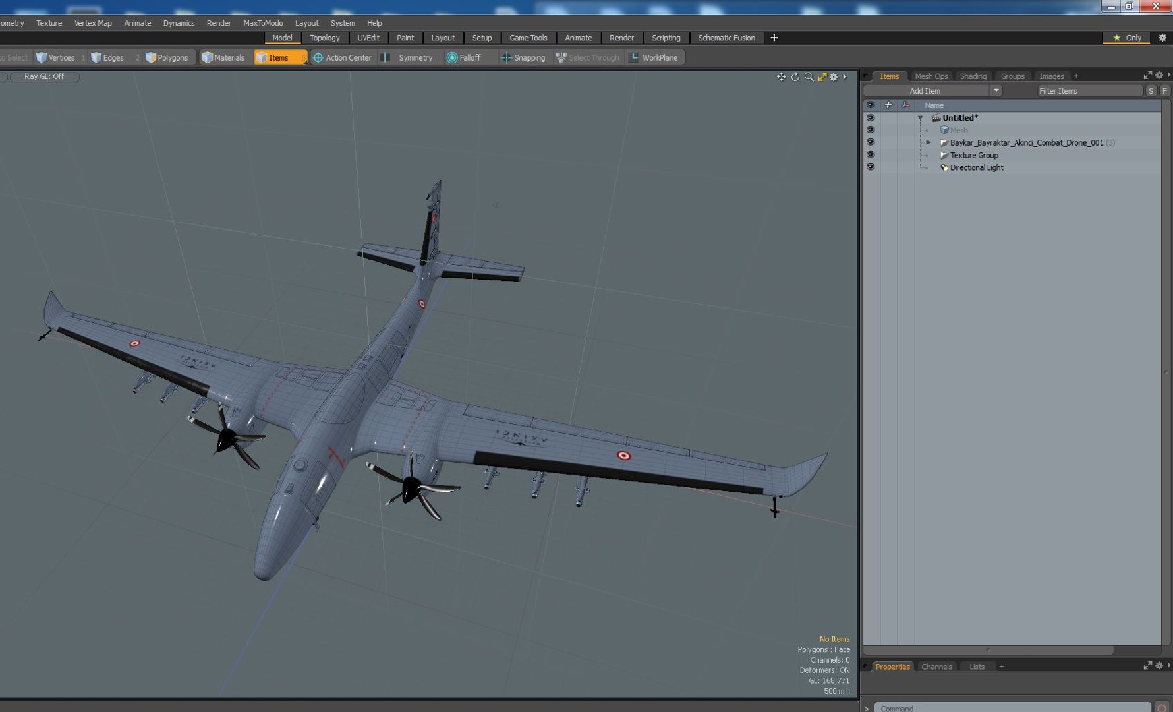Toggle Ray GL: Off button
The height and width of the screenshot is (712, 1173).
(x=44, y=77)
